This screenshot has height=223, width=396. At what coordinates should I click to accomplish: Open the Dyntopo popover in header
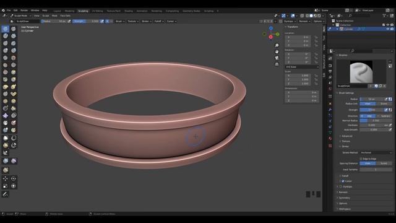coord(290,22)
